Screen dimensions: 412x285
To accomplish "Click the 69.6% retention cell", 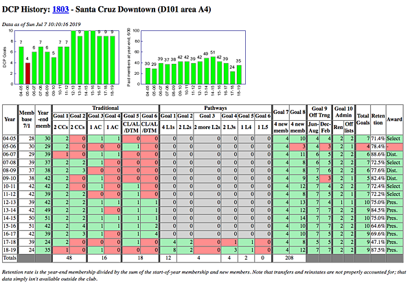I will 378,234.
